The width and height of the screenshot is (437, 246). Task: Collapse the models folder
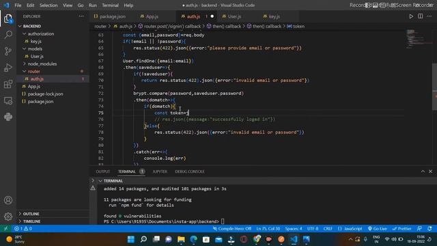coord(53,49)
